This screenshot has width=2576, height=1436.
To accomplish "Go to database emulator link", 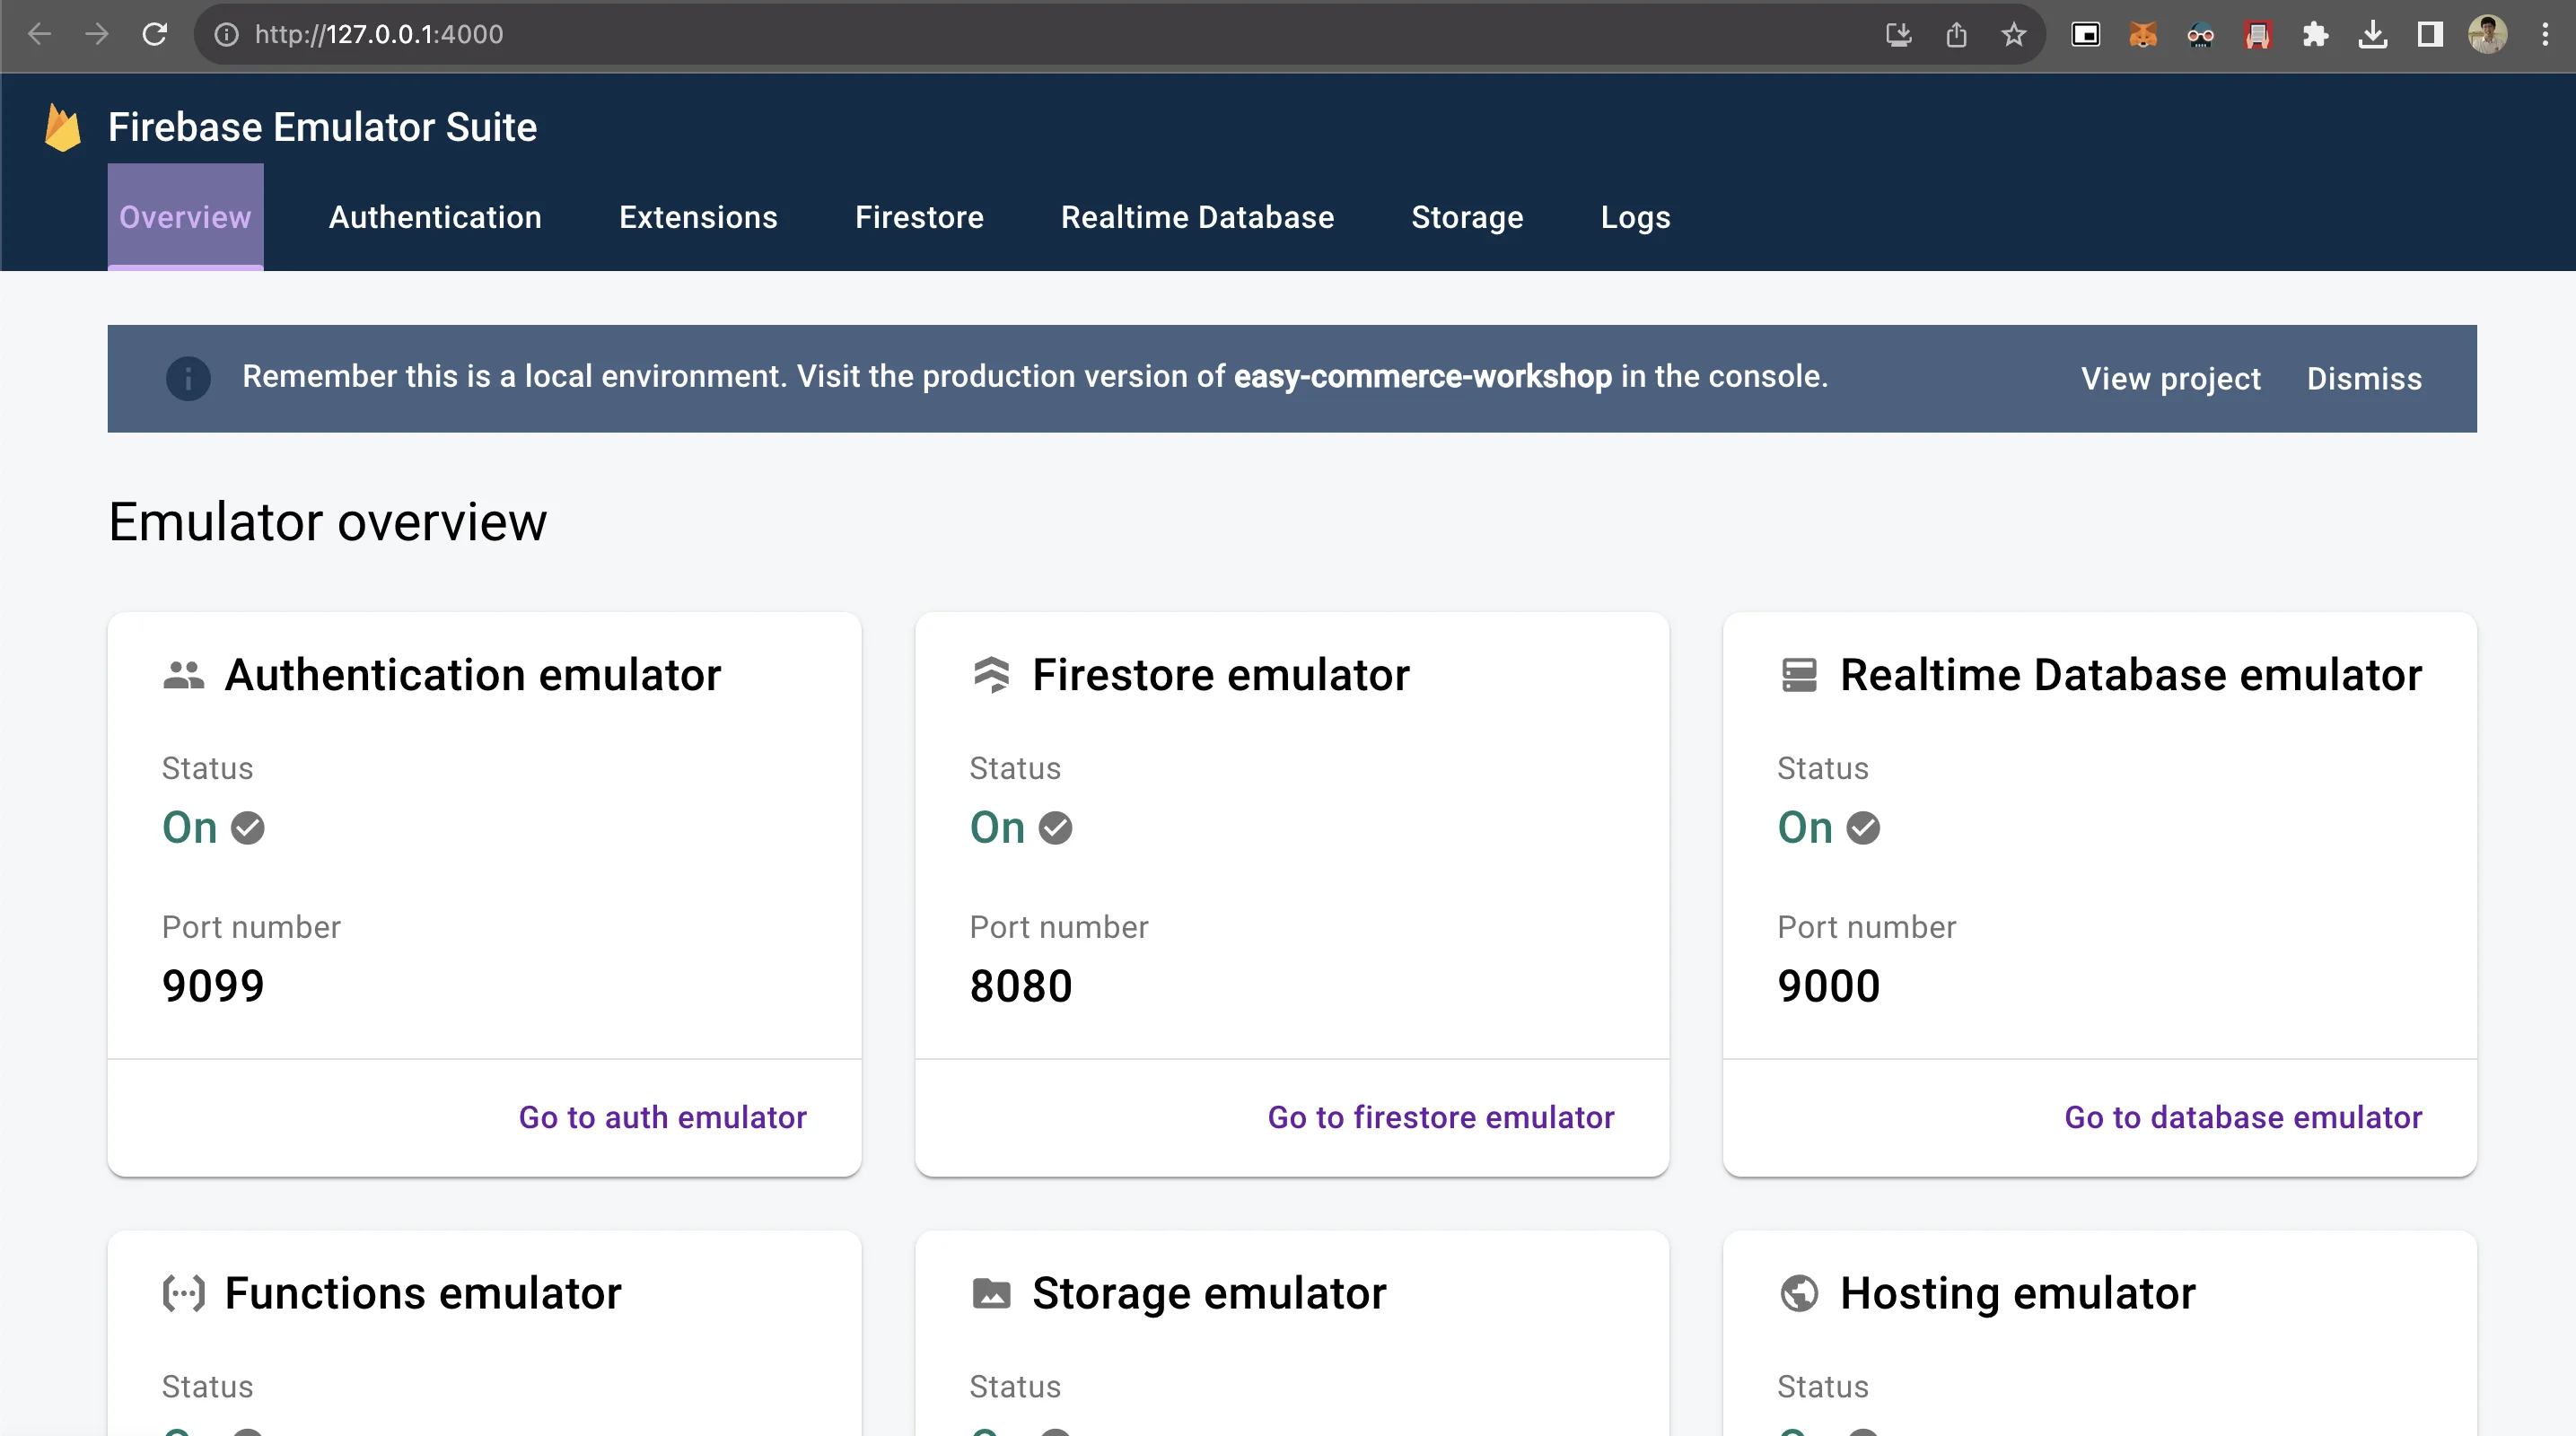I will click(x=2243, y=1117).
